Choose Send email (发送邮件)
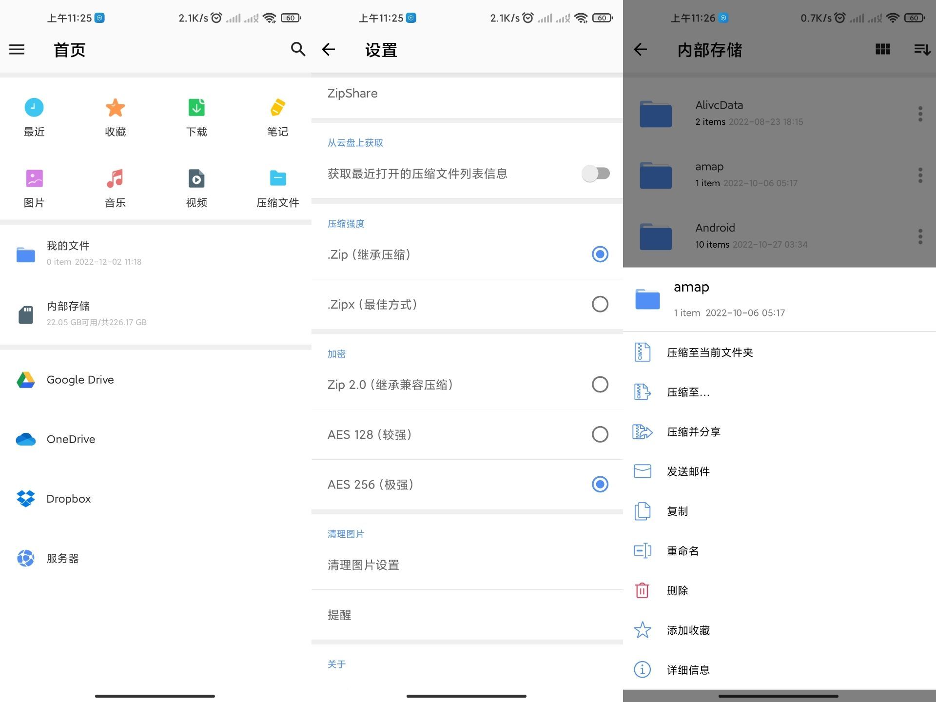Viewport: 936px width, 702px height. click(x=780, y=471)
